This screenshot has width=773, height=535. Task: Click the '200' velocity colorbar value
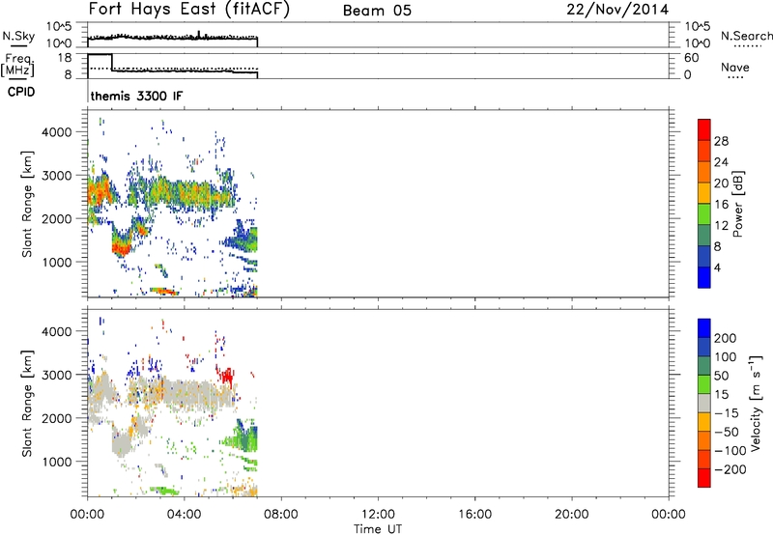click(x=726, y=338)
